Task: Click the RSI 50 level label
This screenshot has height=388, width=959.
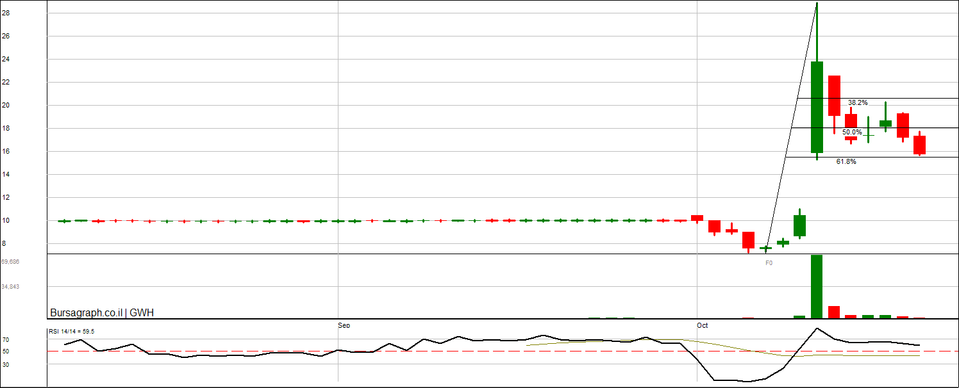Action: pos(5,352)
